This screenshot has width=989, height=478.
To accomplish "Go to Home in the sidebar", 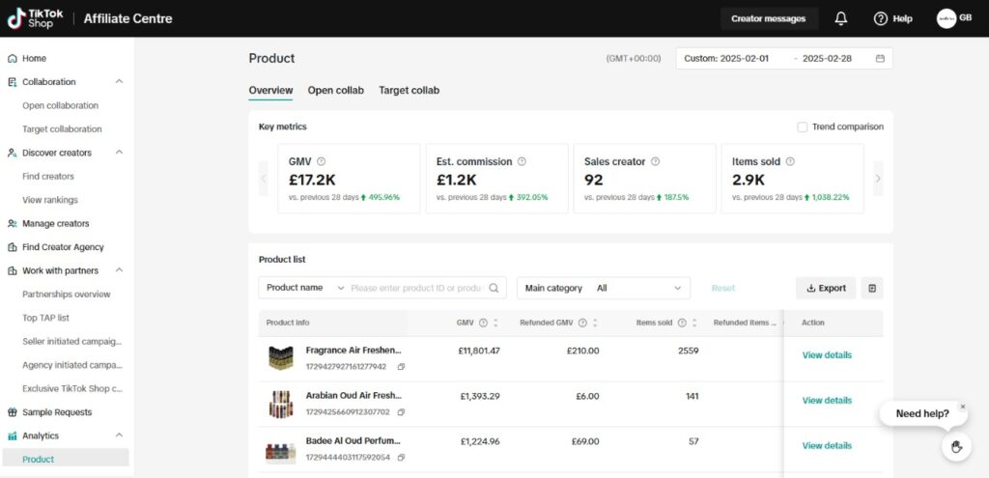I will pos(34,59).
